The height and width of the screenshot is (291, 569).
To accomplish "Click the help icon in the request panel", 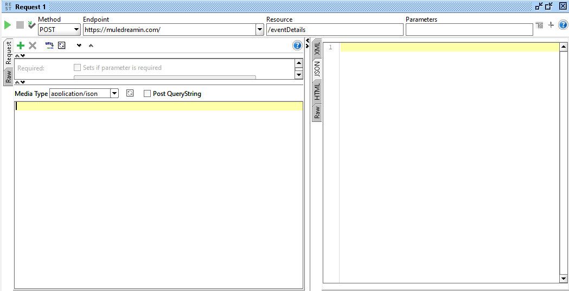I will (297, 46).
